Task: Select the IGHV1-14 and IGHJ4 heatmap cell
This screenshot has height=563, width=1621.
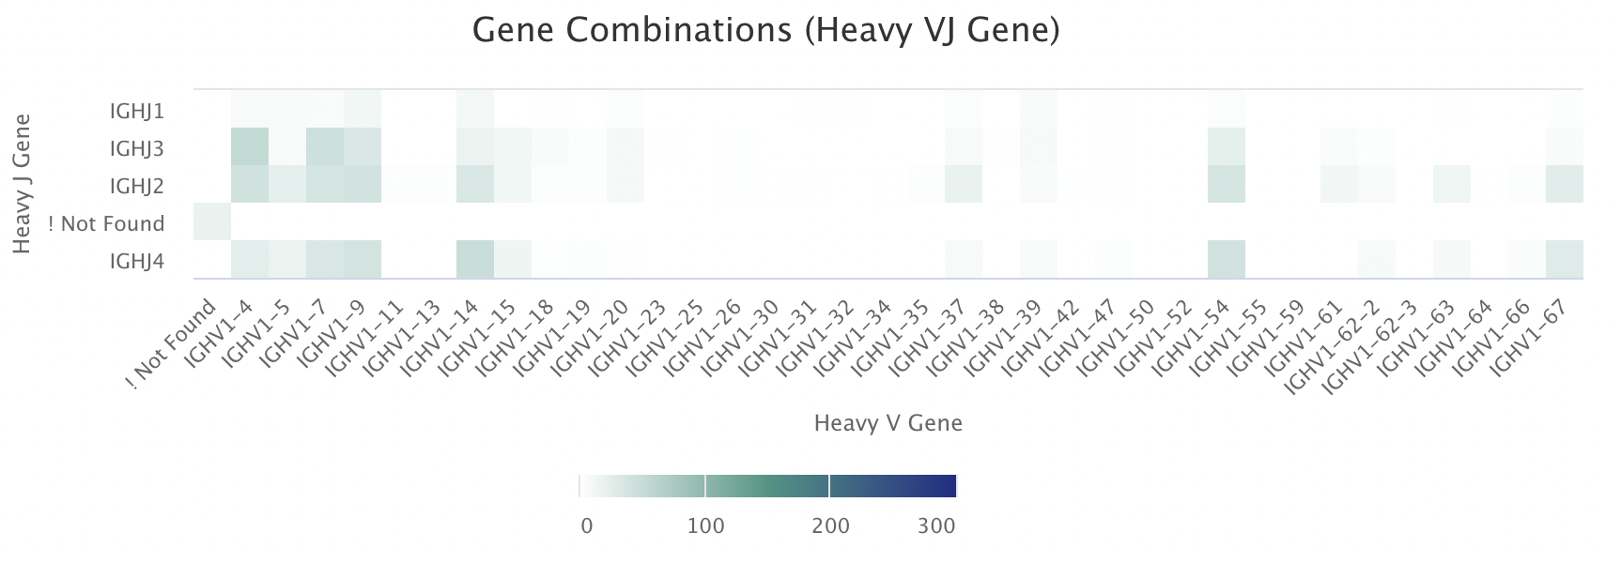Action: [x=475, y=260]
